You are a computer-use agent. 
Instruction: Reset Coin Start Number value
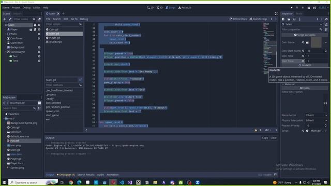(303, 51)
